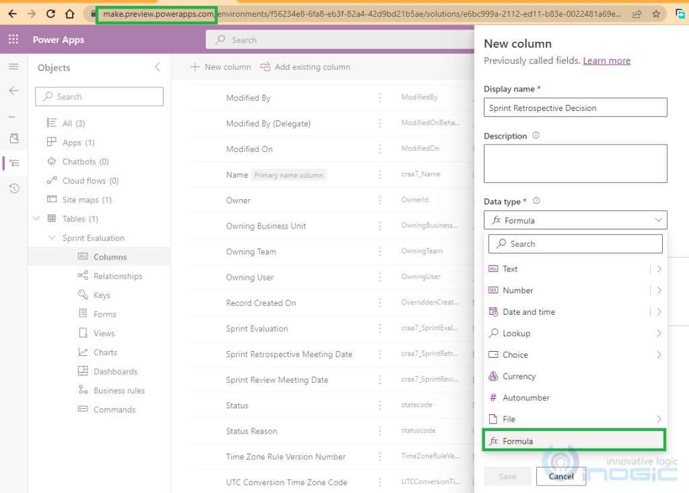The height and width of the screenshot is (493, 689).
Task: Select Relationships under Sprint Evaluation
Action: pyautogui.click(x=117, y=276)
